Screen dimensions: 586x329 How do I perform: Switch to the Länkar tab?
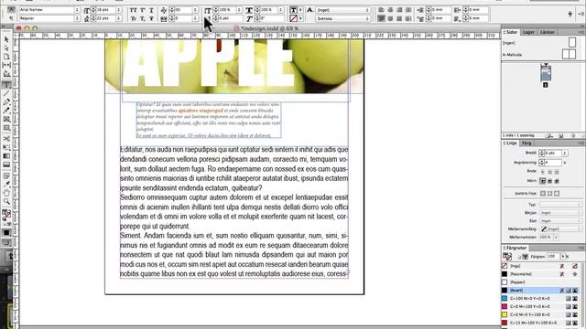[x=548, y=32]
